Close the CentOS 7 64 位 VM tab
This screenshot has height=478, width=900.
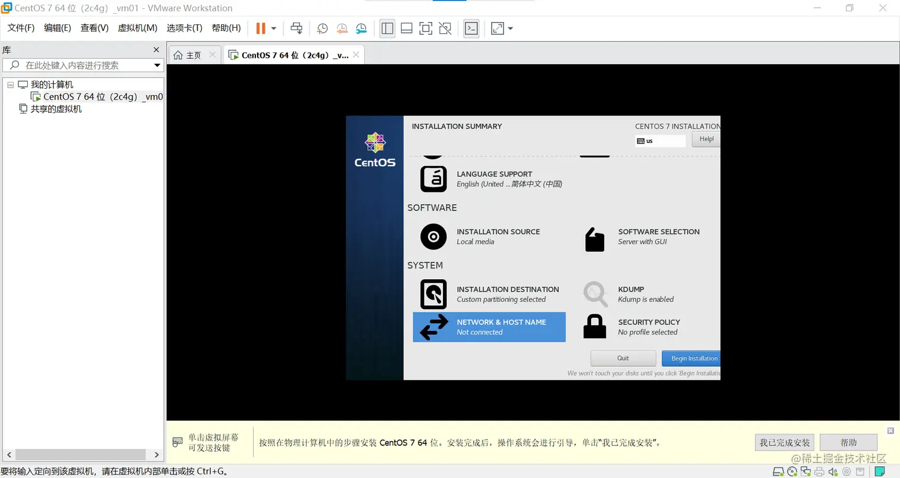(356, 55)
